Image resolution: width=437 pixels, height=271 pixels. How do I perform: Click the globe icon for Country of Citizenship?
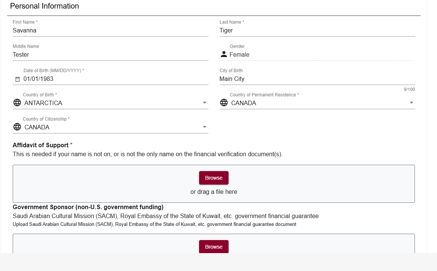pyautogui.click(x=17, y=127)
